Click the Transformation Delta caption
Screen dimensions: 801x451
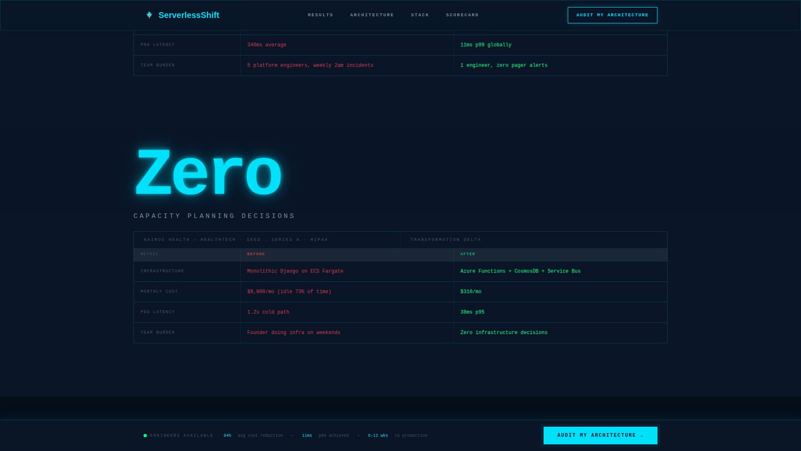446,240
